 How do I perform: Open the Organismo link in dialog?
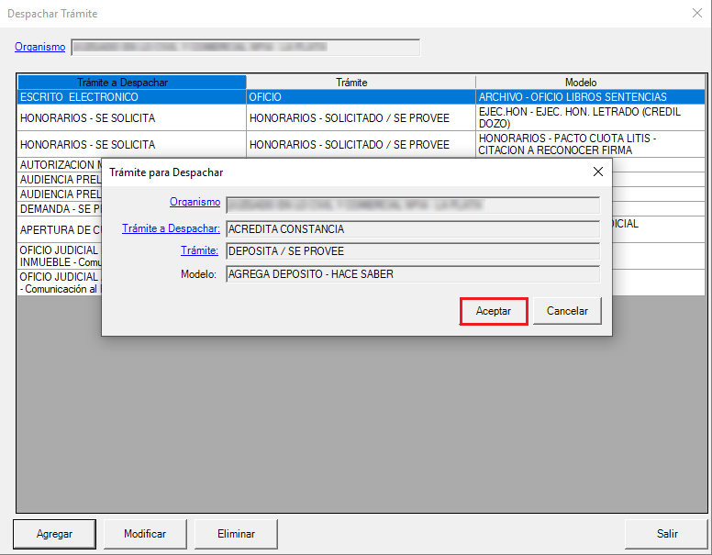195,203
